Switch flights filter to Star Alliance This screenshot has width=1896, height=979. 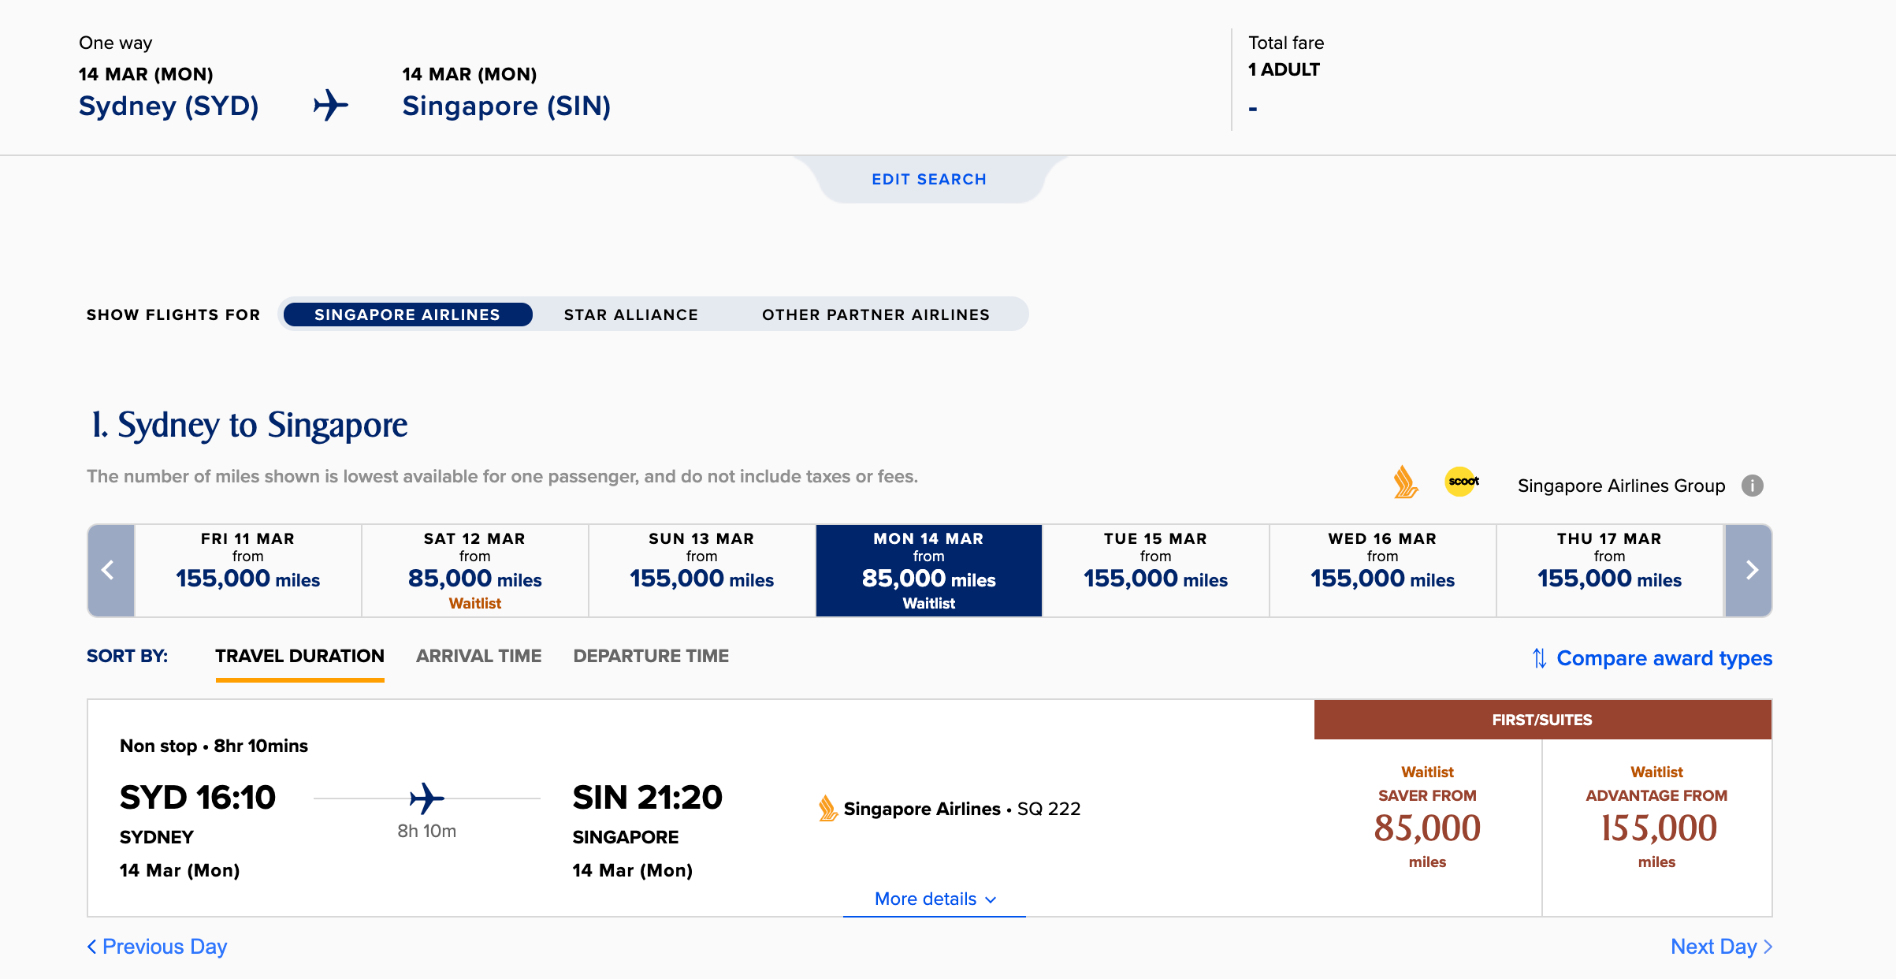(630, 315)
